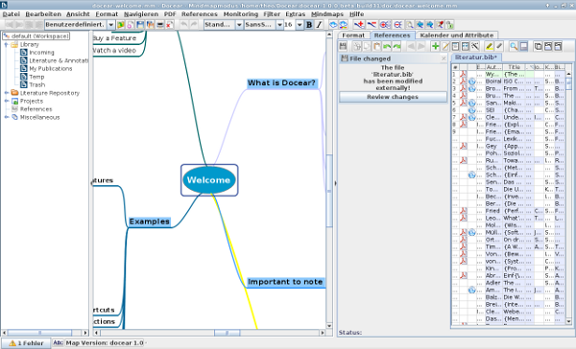Click the paste icon in References toolbar
The image size is (576, 349).
pos(376,46)
